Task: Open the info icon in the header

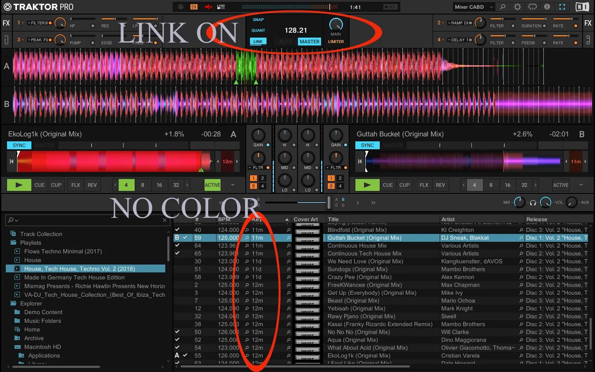Action: 547,7
